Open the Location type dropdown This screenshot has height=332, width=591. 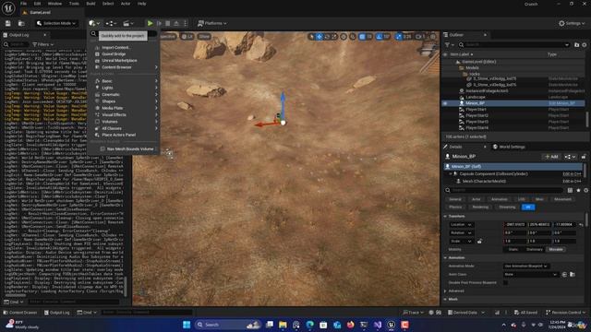point(461,225)
